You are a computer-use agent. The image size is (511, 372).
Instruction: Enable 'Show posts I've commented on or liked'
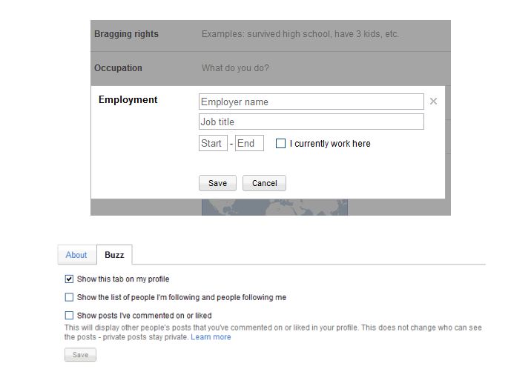pyautogui.click(x=70, y=316)
